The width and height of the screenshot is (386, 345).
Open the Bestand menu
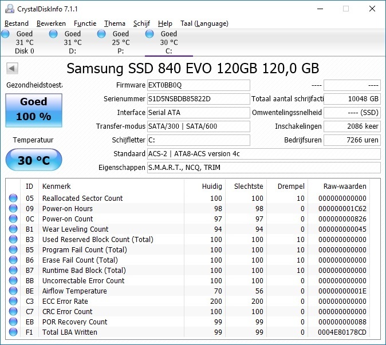tap(17, 23)
